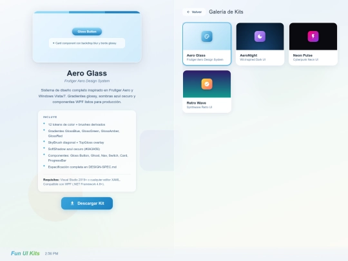Click the Componentes: Gloss Button, Ghost list item
348x261 pixels.
click(x=88, y=158)
